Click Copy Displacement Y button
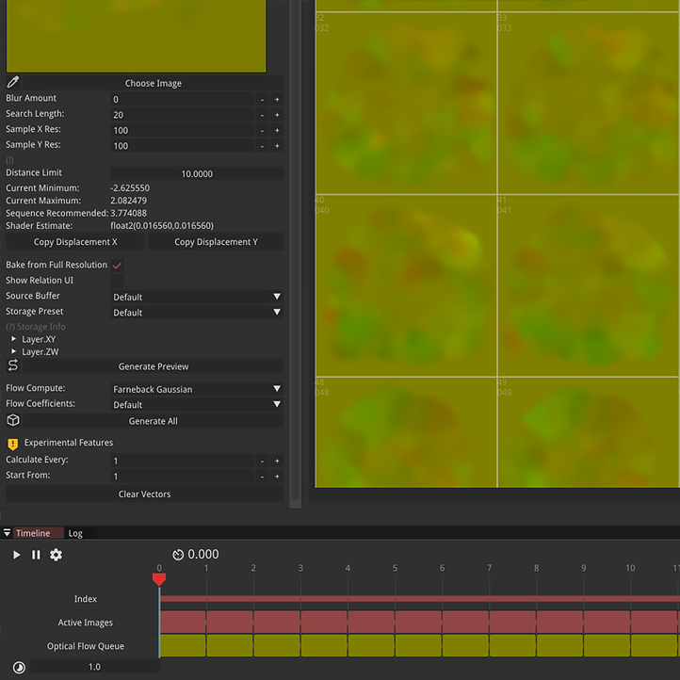This screenshot has width=680, height=680. (216, 241)
